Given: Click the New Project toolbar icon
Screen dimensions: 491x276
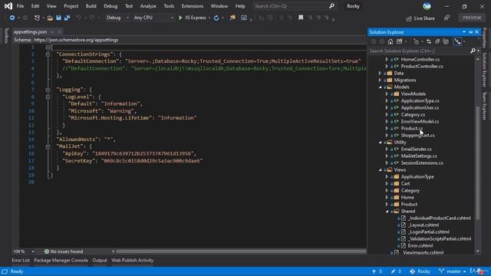Looking at the screenshot, I should tap(37, 18).
